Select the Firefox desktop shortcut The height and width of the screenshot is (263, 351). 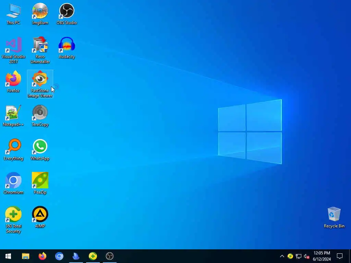(x=13, y=82)
